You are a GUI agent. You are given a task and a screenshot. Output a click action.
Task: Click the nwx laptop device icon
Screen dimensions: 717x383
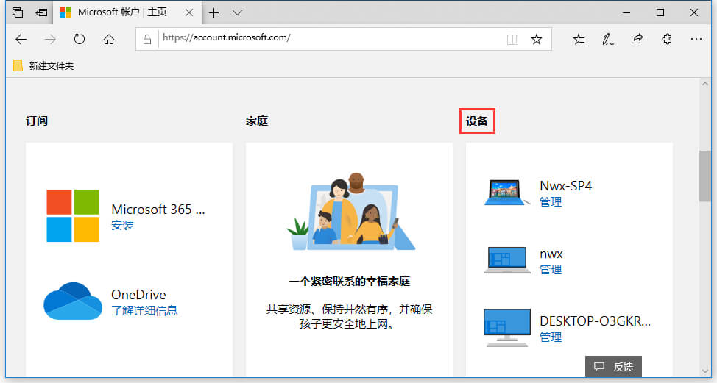pyautogui.click(x=506, y=260)
